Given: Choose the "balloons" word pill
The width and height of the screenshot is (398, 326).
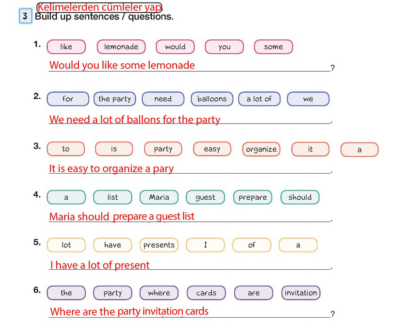Looking at the screenshot, I should (212, 99).
